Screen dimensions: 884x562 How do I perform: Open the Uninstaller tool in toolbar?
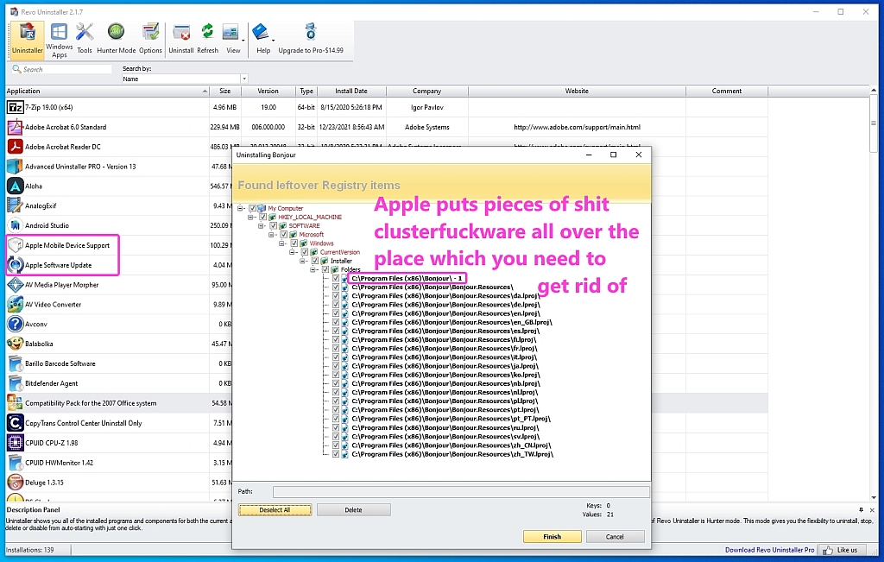click(27, 39)
